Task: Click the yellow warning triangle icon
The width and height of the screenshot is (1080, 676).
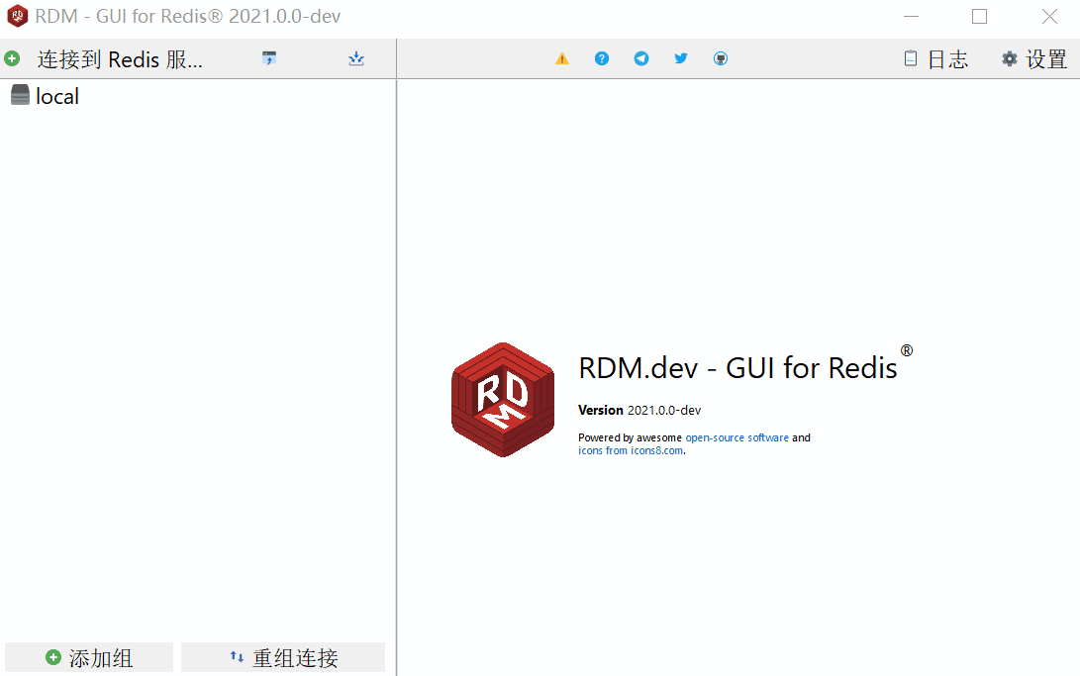Action: tap(562, 59)
